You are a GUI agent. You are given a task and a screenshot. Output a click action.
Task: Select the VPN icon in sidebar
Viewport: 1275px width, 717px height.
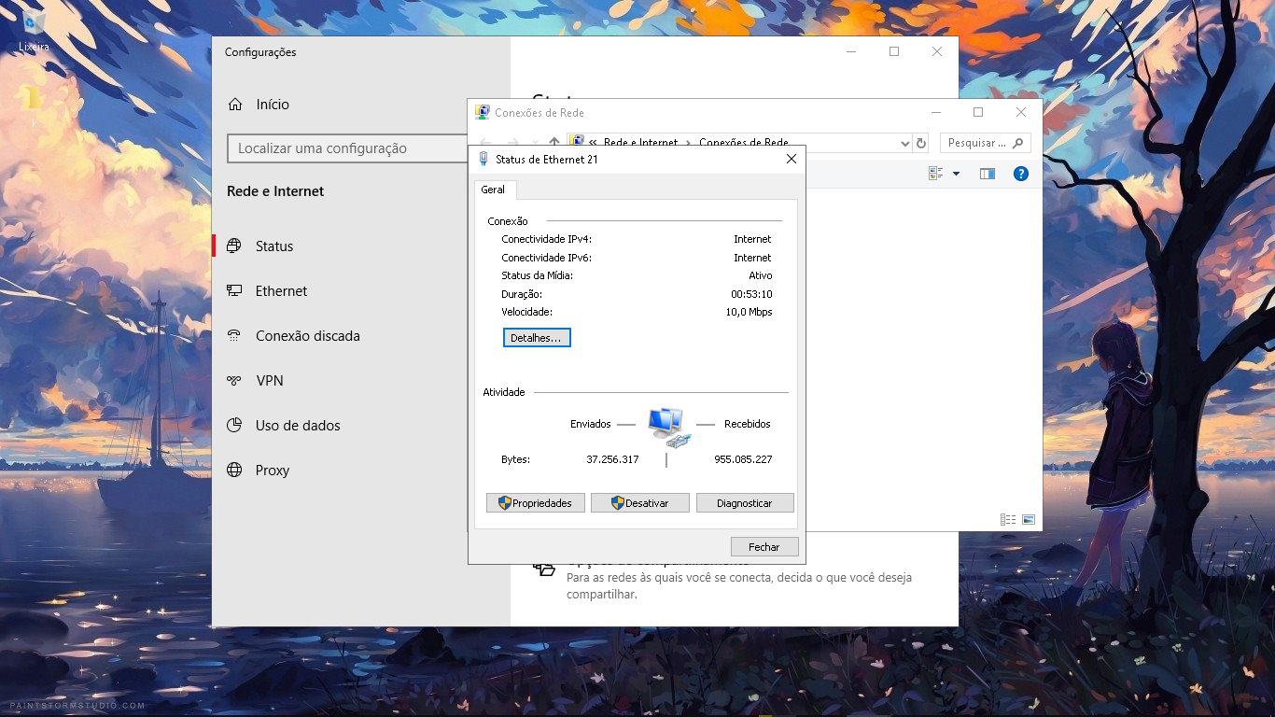[234, 381]
